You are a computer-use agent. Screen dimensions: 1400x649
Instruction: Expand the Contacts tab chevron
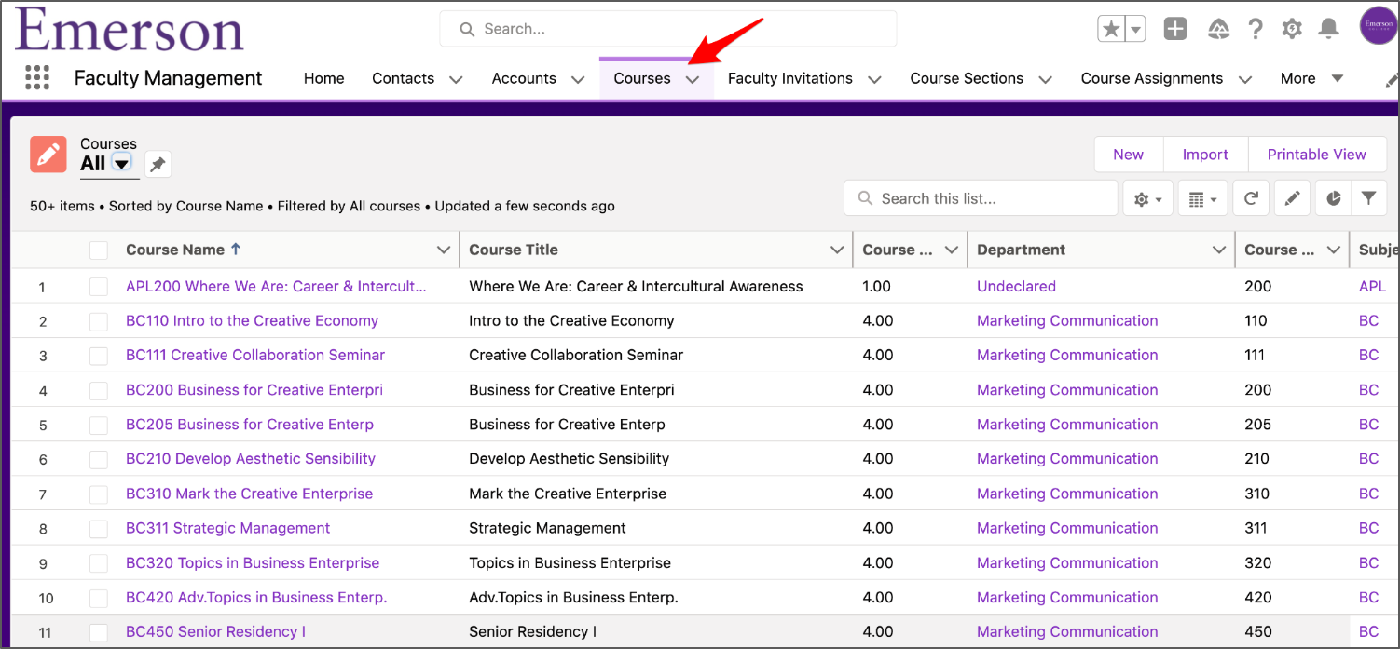(x=456, y=80)
